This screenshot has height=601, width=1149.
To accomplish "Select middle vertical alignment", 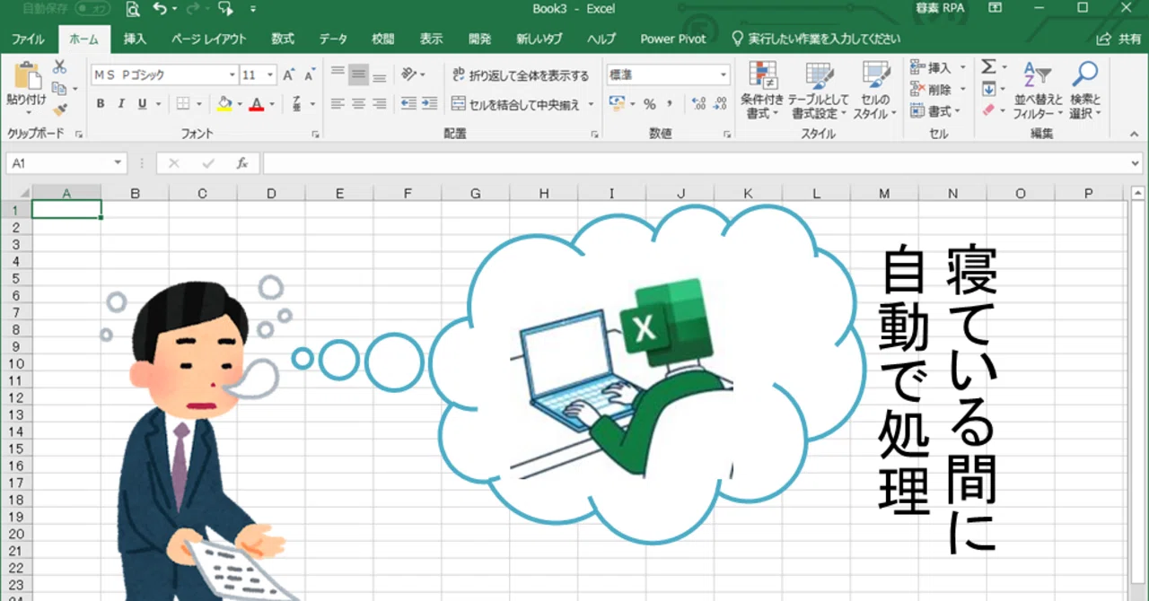I will point(358,74).
